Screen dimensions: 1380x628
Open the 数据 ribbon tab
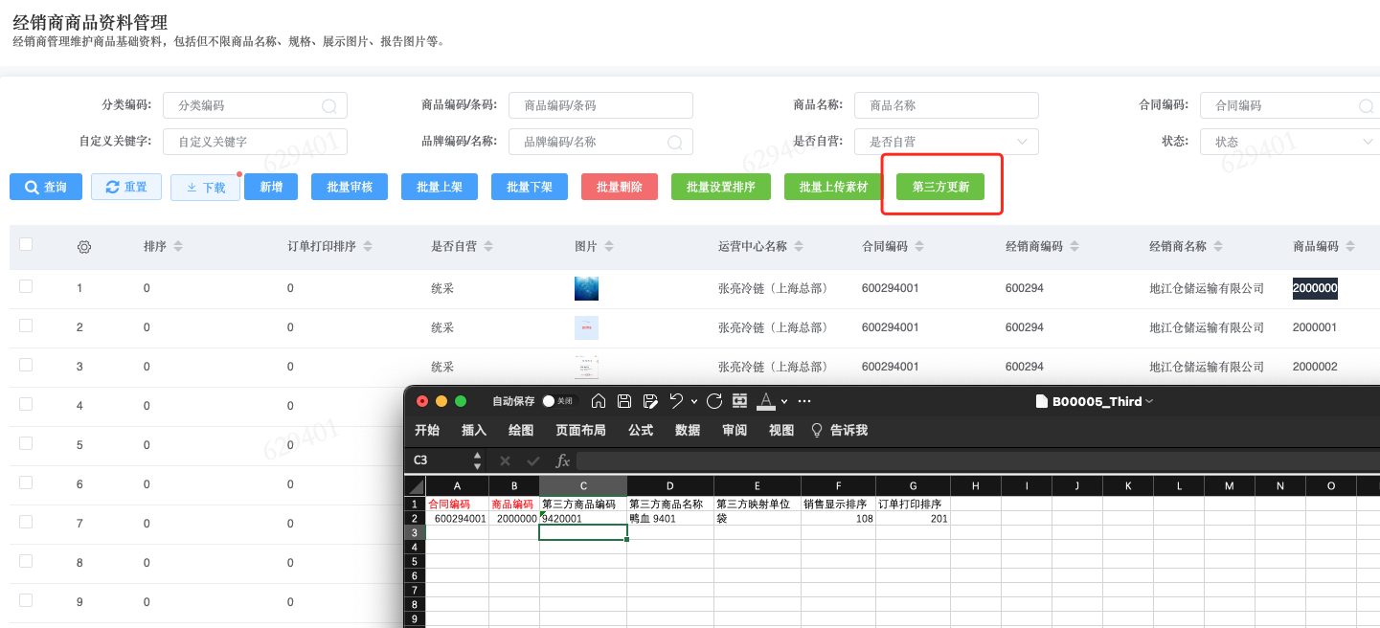click(x=688, y=431)
